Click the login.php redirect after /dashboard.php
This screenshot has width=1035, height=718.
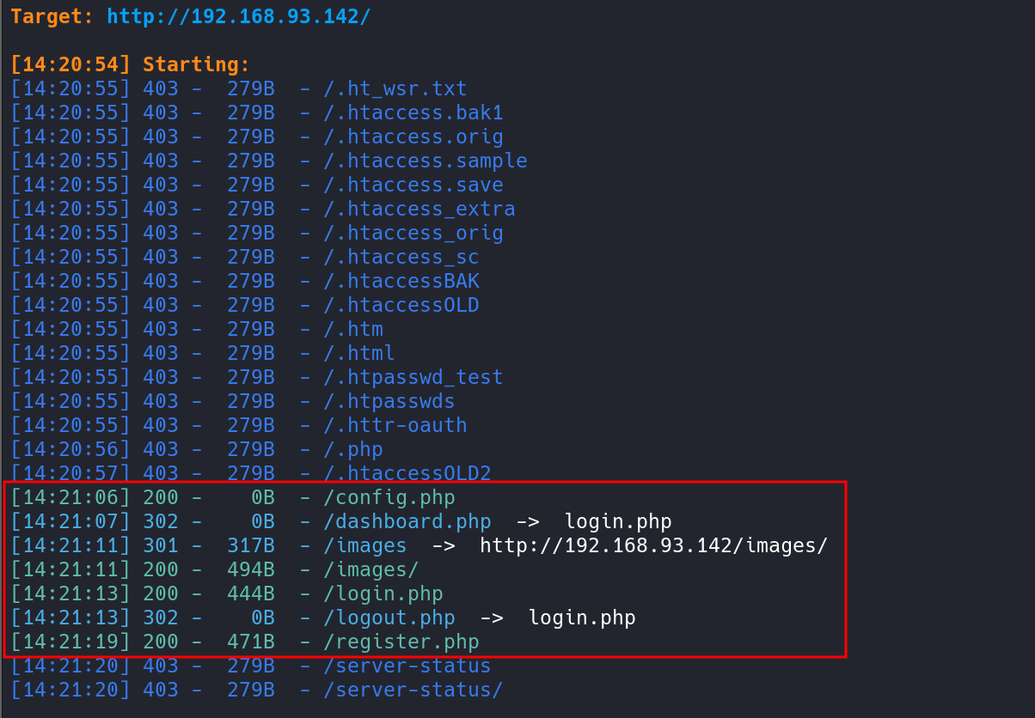[x=617, y=521]
